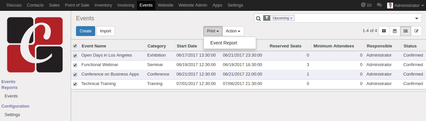426x121 pixels.
Task: Open the conversations chat bubble icon
Action: point(379,5)
